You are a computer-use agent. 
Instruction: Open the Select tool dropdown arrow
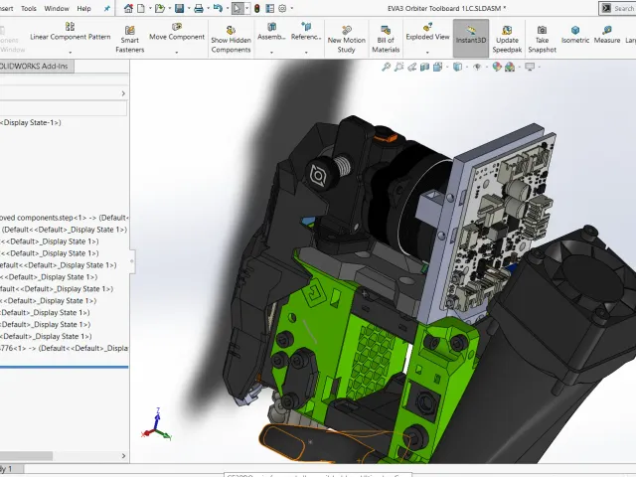tap(246, 8)
